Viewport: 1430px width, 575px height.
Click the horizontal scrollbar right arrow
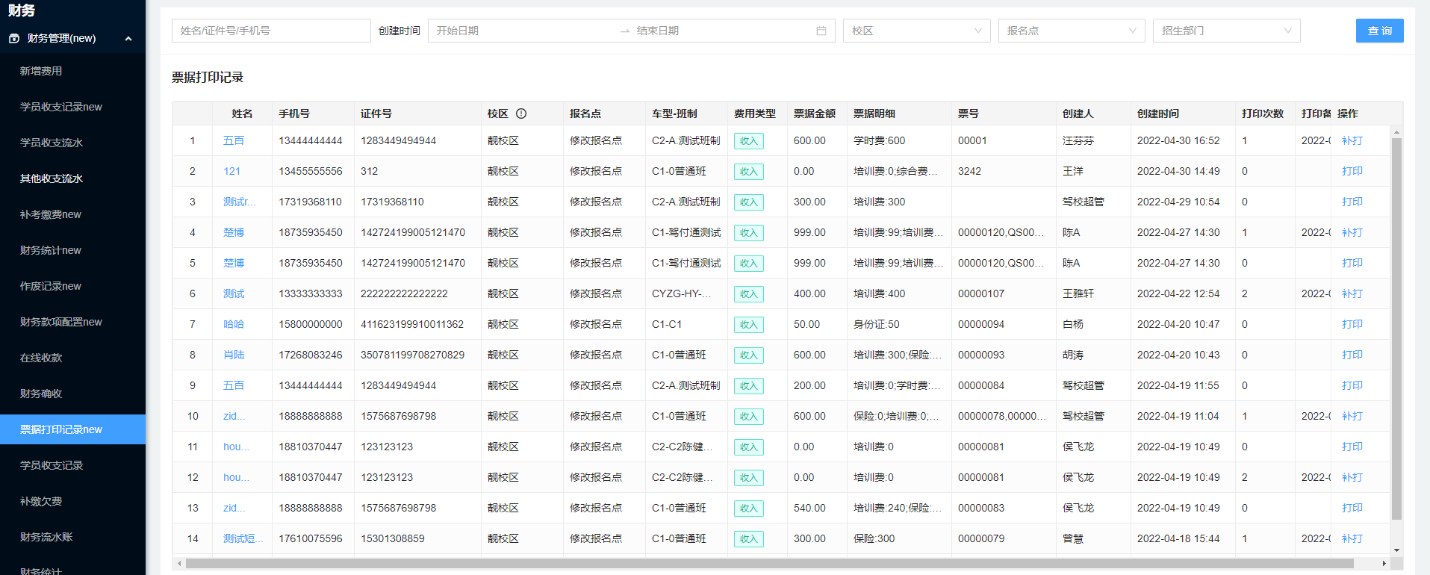[x=1384, y=564]
